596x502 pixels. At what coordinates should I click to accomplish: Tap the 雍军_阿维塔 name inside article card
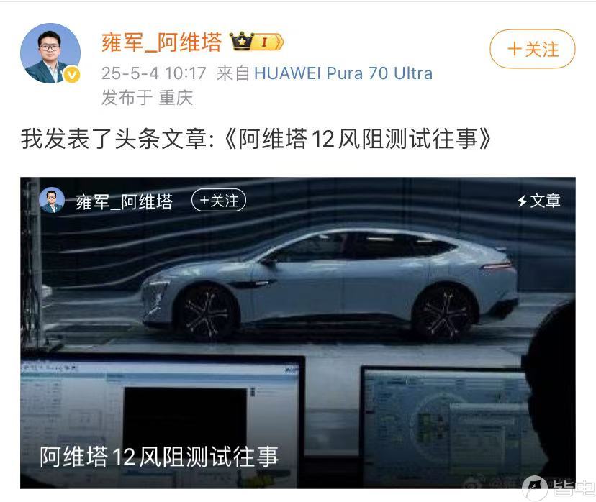point(125,201)
